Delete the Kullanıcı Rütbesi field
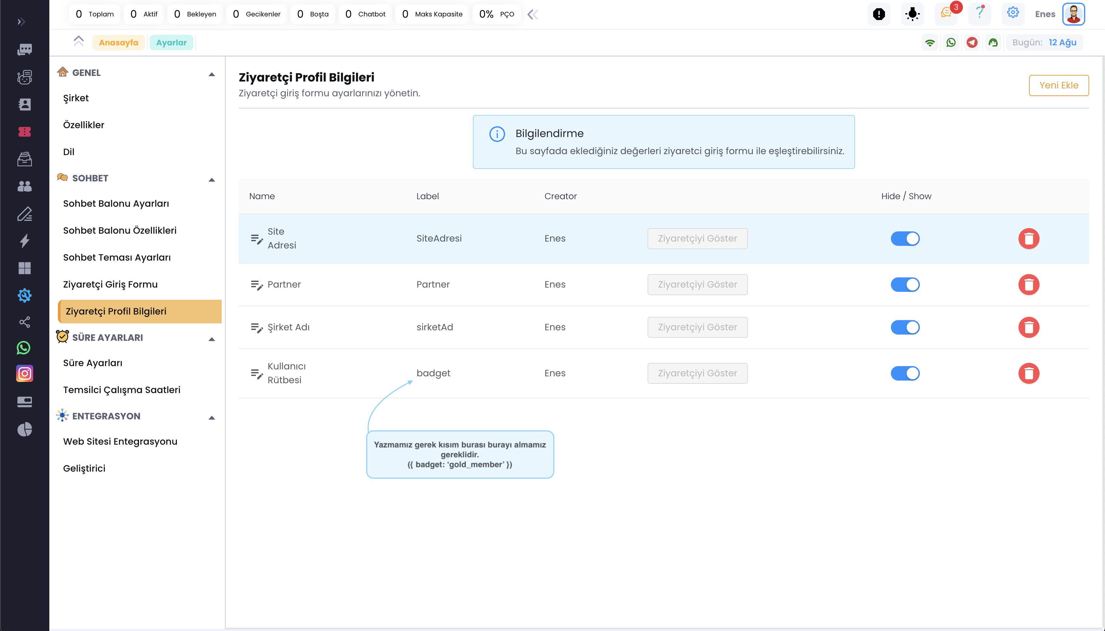This screenshot has height=631, width=1105. 1028,373
